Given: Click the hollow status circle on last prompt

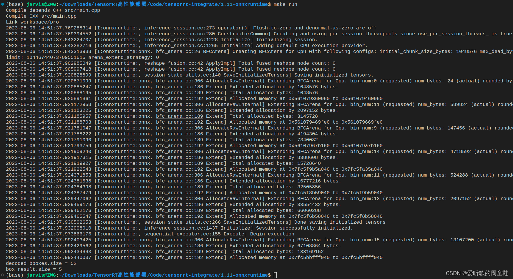Looking at the screenshot, I should [x=3, y=275].
